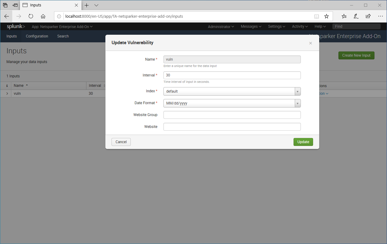Close the Update Vulnerability dialog with X
The image size is (387, 244).
(310, 43)
